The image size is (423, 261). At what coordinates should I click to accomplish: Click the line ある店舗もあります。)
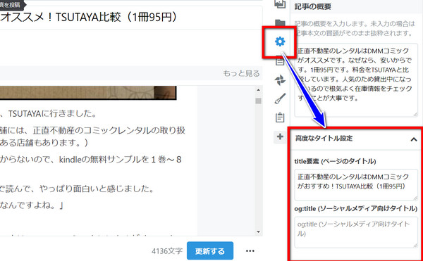44,143
